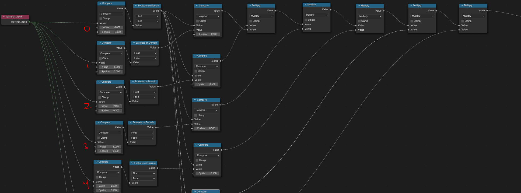521x193 pixels.
Task: Select the partially visible Compare node at bottom
Action: pos(206,191)
